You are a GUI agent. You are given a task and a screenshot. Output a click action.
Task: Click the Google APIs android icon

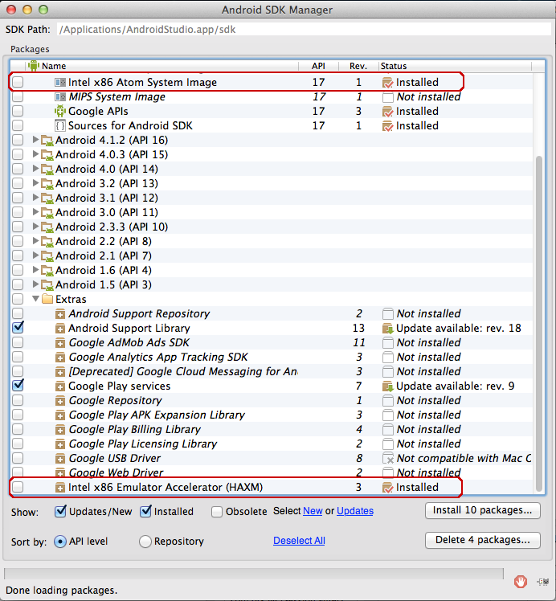click(60, 111)
